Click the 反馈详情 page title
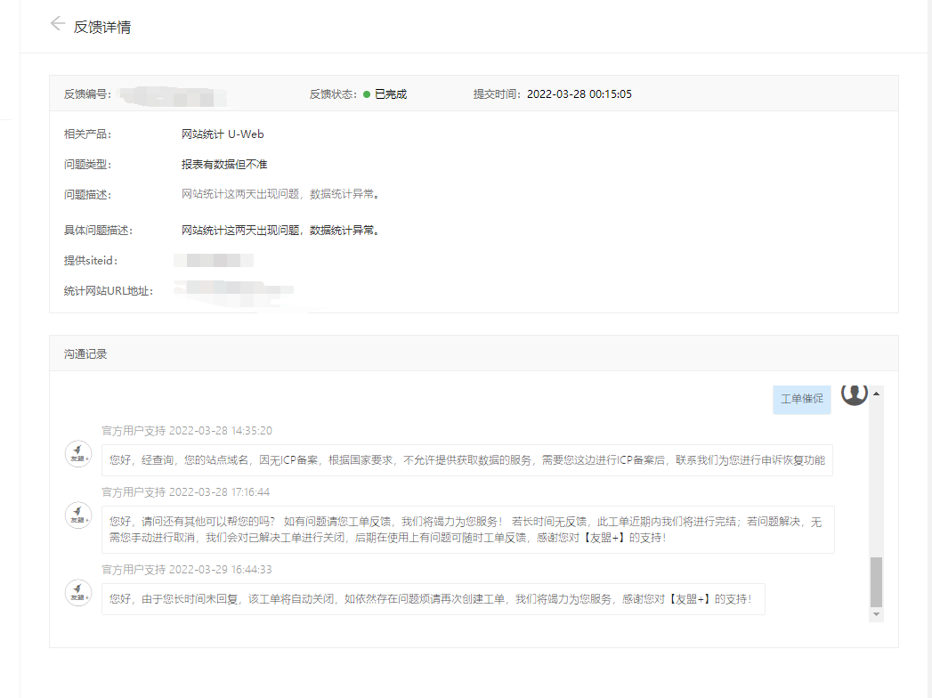This screenshot has height=698, width=932. (102, 27)
